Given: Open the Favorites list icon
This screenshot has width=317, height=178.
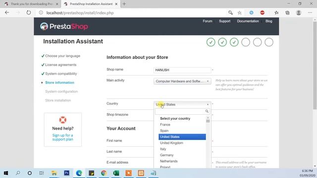Looking at the screenshot, I should point(276,13).
